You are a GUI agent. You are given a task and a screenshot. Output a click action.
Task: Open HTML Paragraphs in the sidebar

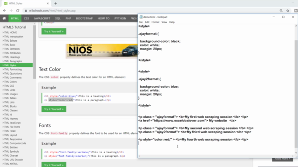tap(12, 61)
